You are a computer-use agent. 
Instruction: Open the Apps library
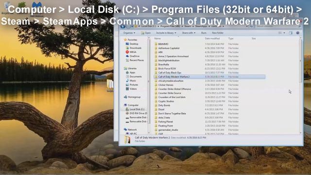pos(131,72)
